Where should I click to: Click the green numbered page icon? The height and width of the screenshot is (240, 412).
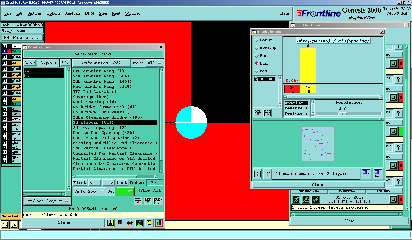point(139,223)
